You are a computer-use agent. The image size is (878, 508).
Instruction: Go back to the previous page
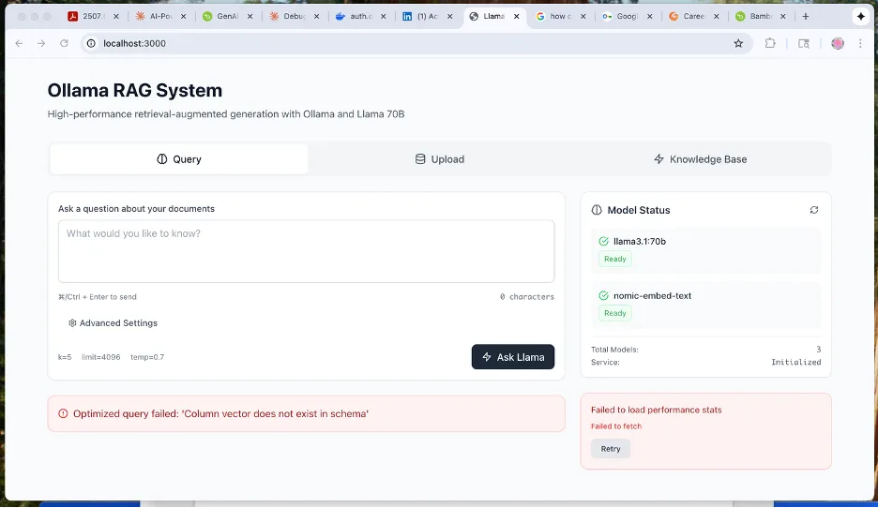[x=19, y=43]
